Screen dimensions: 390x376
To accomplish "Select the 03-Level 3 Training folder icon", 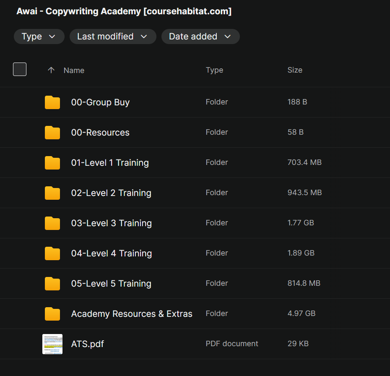I will click(52, 223).
